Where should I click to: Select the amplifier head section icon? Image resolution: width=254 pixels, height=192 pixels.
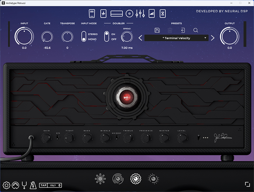pyautogui.click(x=117, y=14)
